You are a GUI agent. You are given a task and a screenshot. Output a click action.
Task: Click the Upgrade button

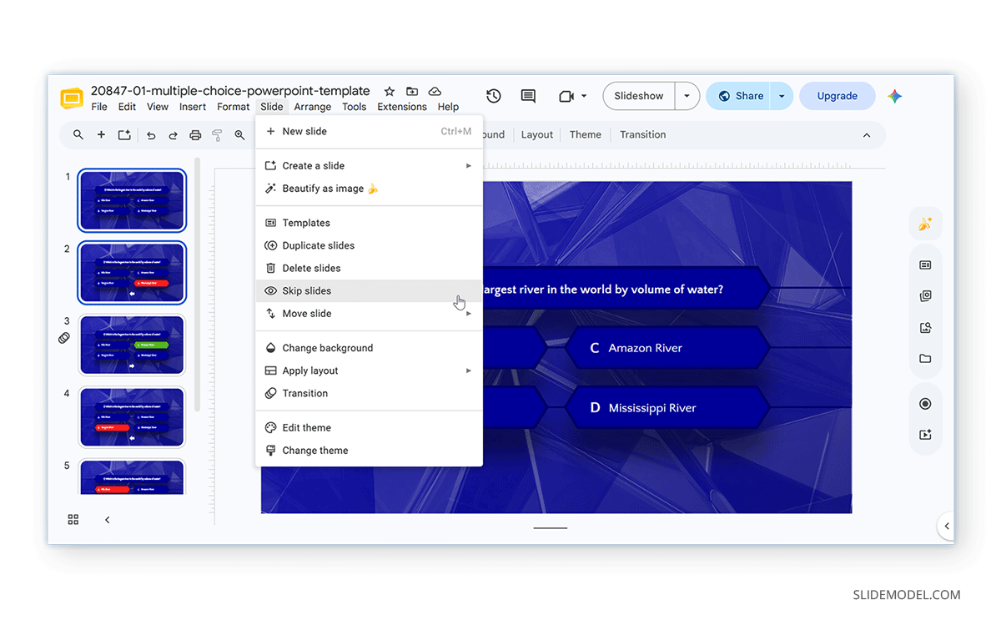pyautogui.click(x=838, y=96)
